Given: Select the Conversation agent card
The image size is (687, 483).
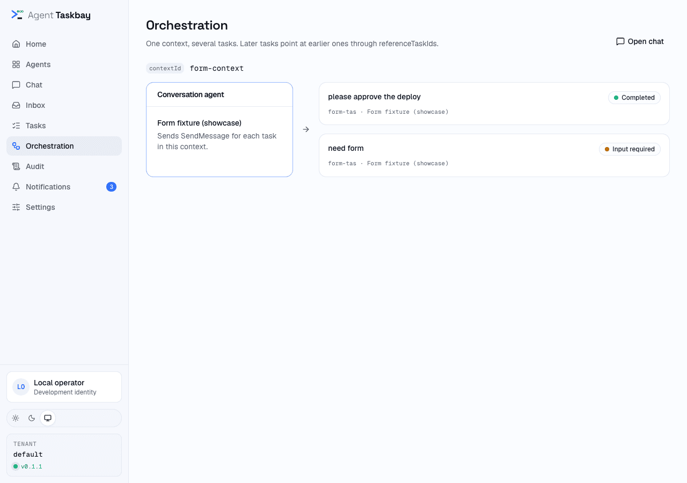Looking at the screenshot, I should [x=220, y=129].
